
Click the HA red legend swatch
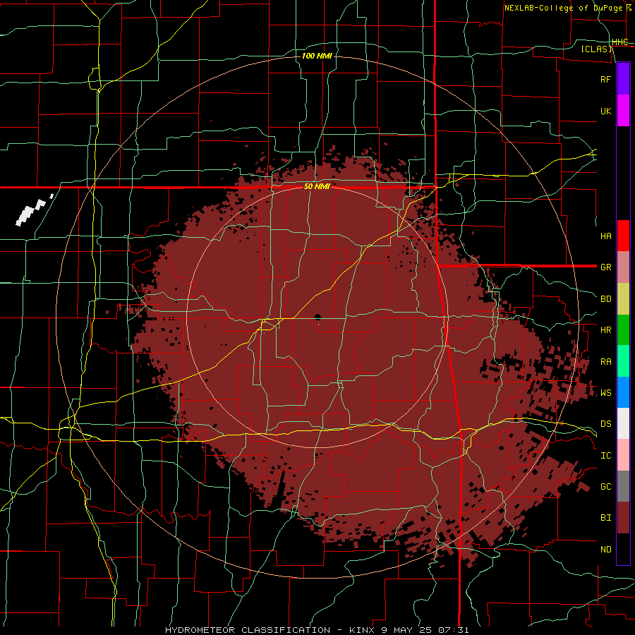623,236
